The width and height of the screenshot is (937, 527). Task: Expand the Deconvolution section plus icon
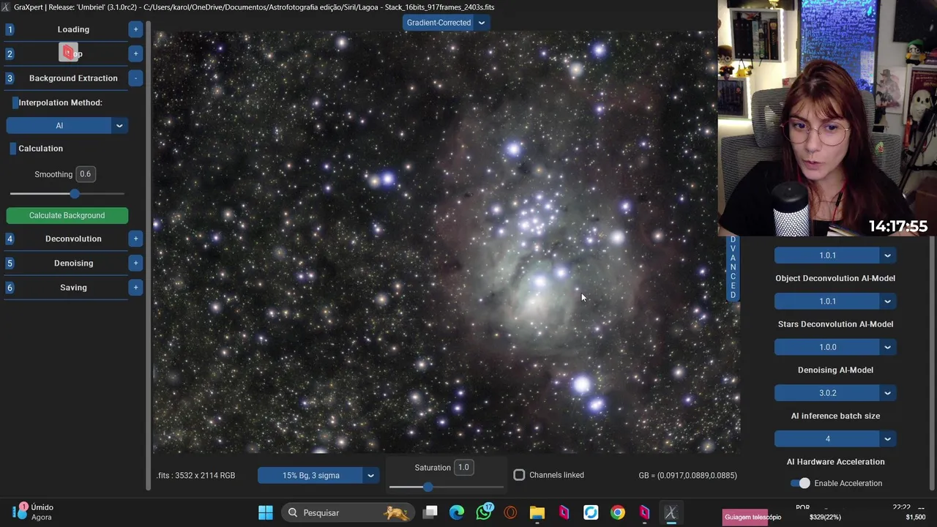[x=135, y=239]
